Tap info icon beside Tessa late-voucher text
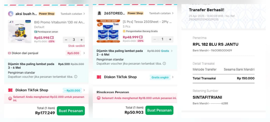The height and width of the screenshot is (122, 270). [164, 63]
